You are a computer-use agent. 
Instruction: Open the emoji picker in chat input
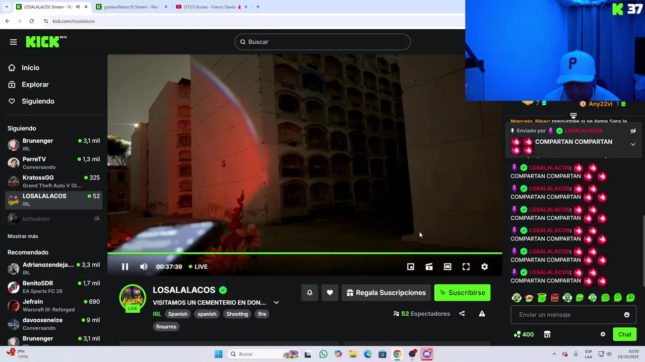627,315
